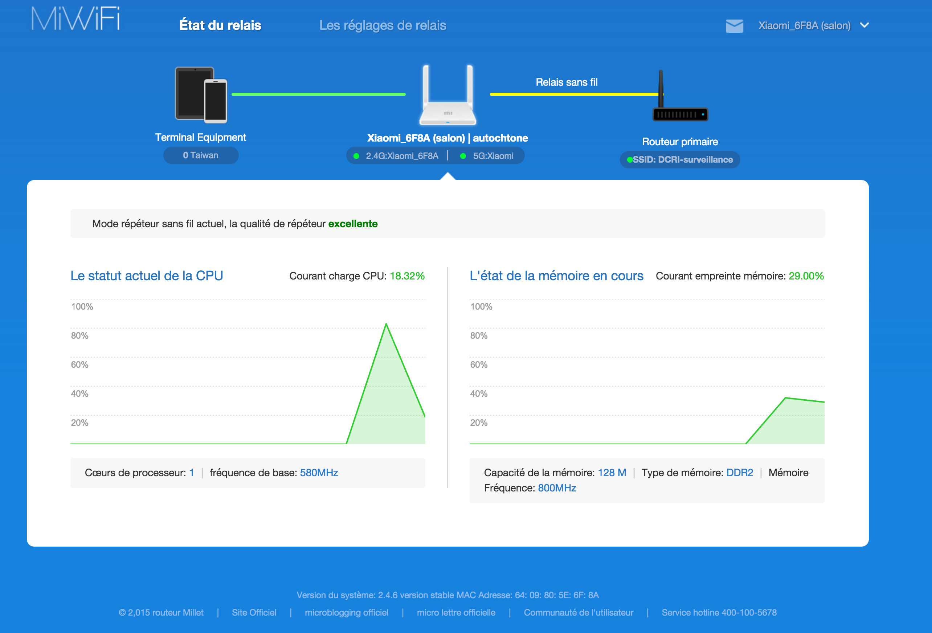Click the CPU usage chart peak

(386, 324)
